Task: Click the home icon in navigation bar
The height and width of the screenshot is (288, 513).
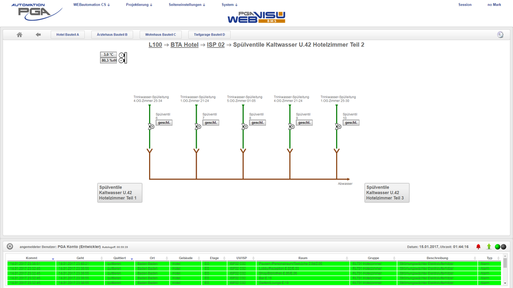Action: [19, 35]
